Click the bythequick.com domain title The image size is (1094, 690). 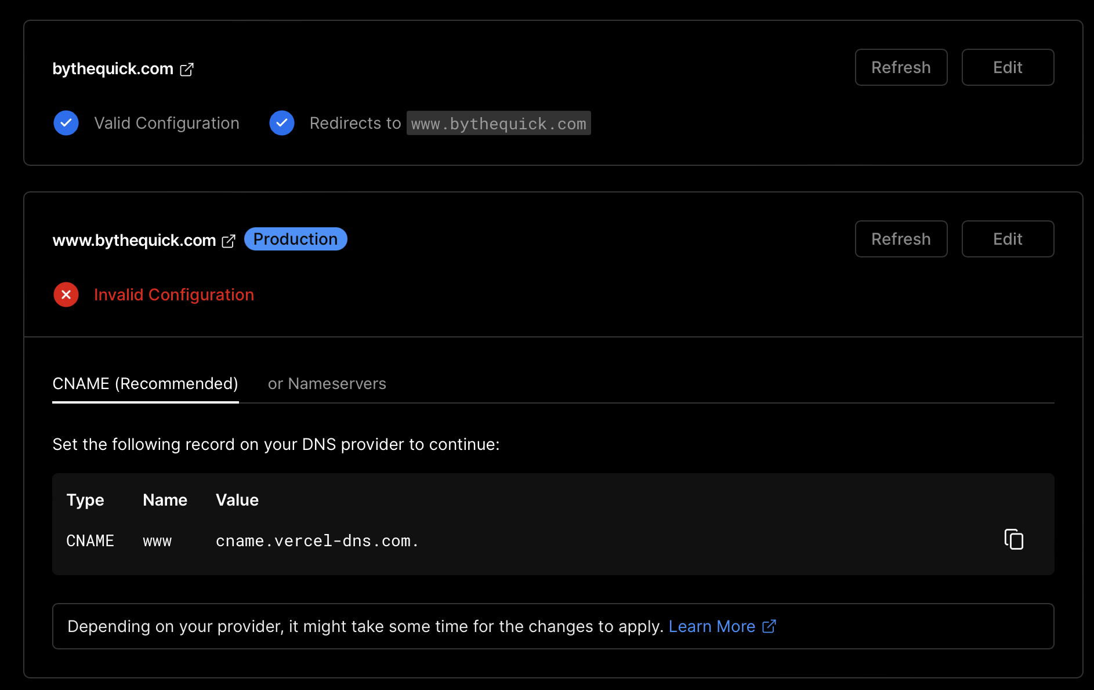pos(113,68)
